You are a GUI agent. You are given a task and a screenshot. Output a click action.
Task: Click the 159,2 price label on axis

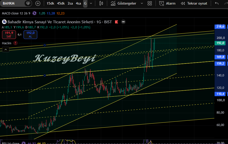(x=220, y=64)
